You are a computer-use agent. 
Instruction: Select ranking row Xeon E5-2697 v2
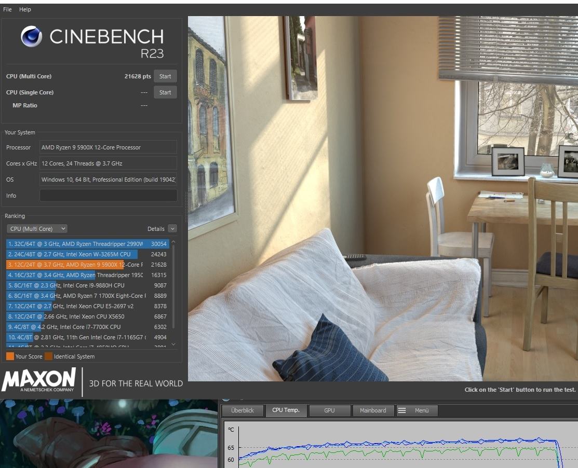tap(87, 306)
